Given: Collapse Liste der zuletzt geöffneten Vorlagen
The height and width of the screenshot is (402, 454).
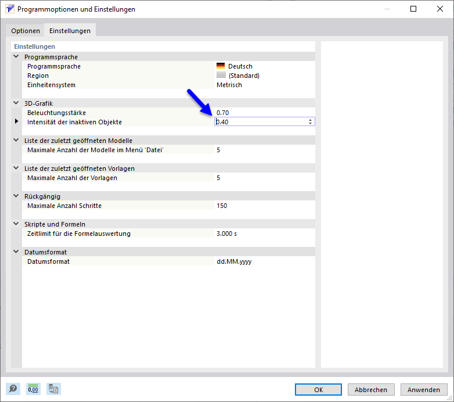Looking at the screenshot, I should click(x=16, y=168).
